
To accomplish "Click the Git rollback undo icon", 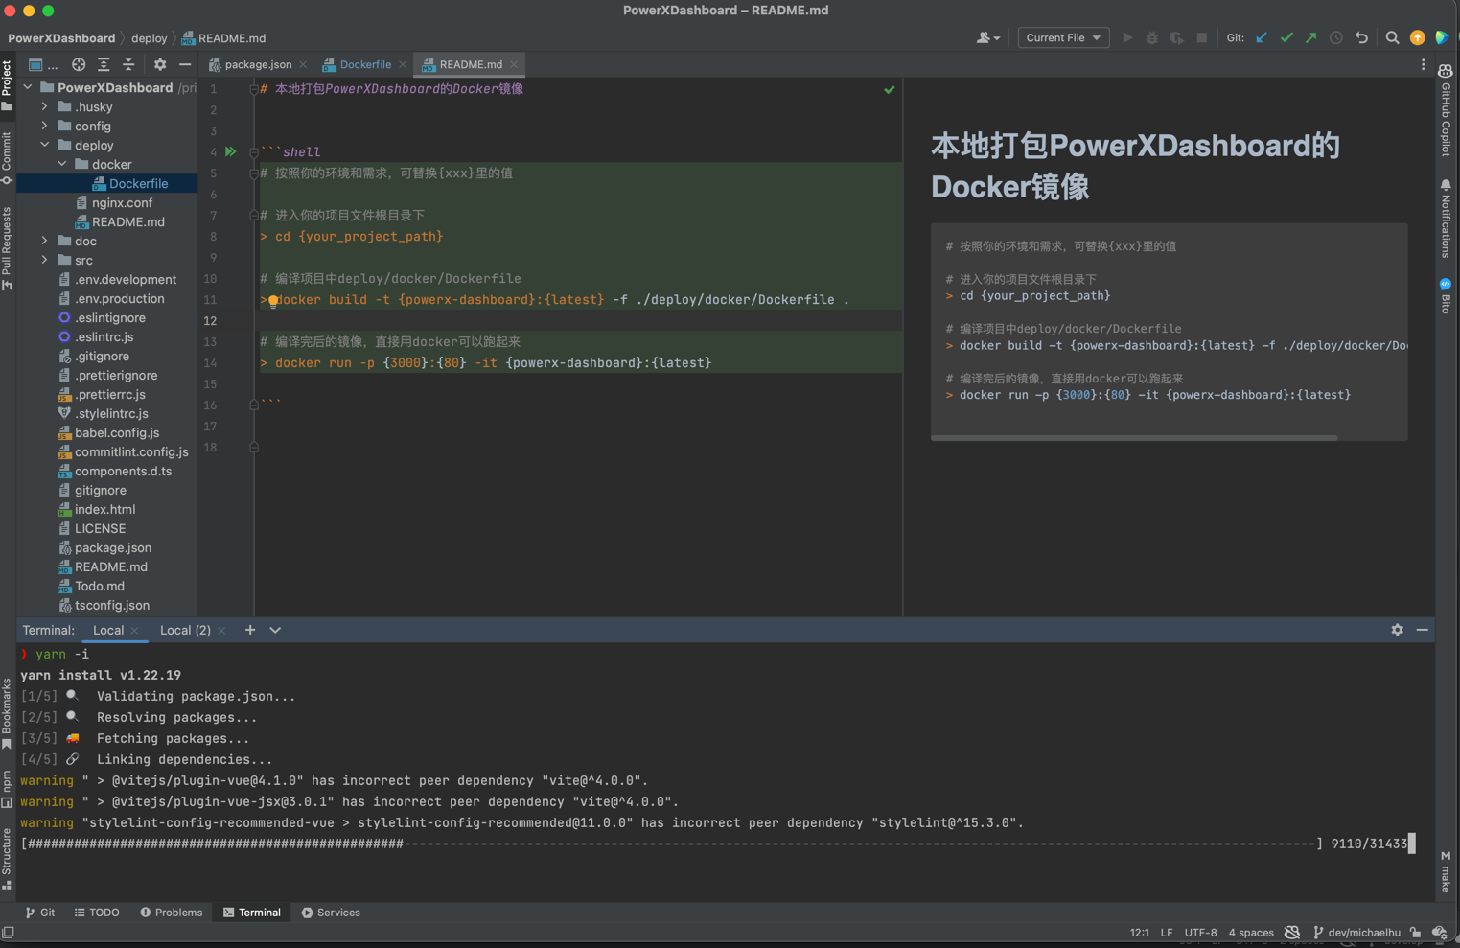I will point(1361,37).
